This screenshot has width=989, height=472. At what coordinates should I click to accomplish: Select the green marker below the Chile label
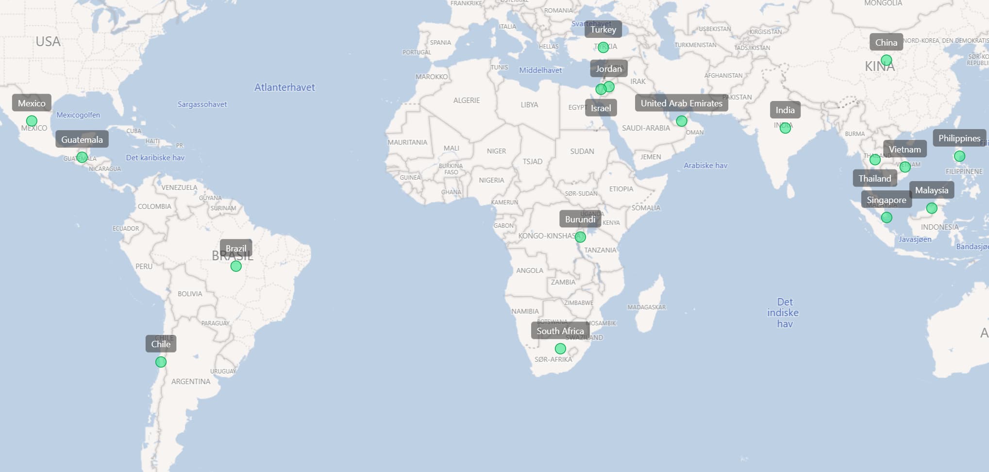(161, 362)
